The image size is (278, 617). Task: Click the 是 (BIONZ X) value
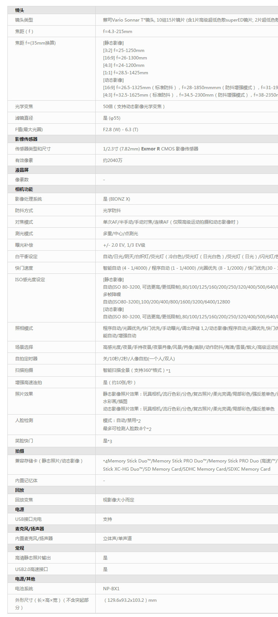point(116,199)
